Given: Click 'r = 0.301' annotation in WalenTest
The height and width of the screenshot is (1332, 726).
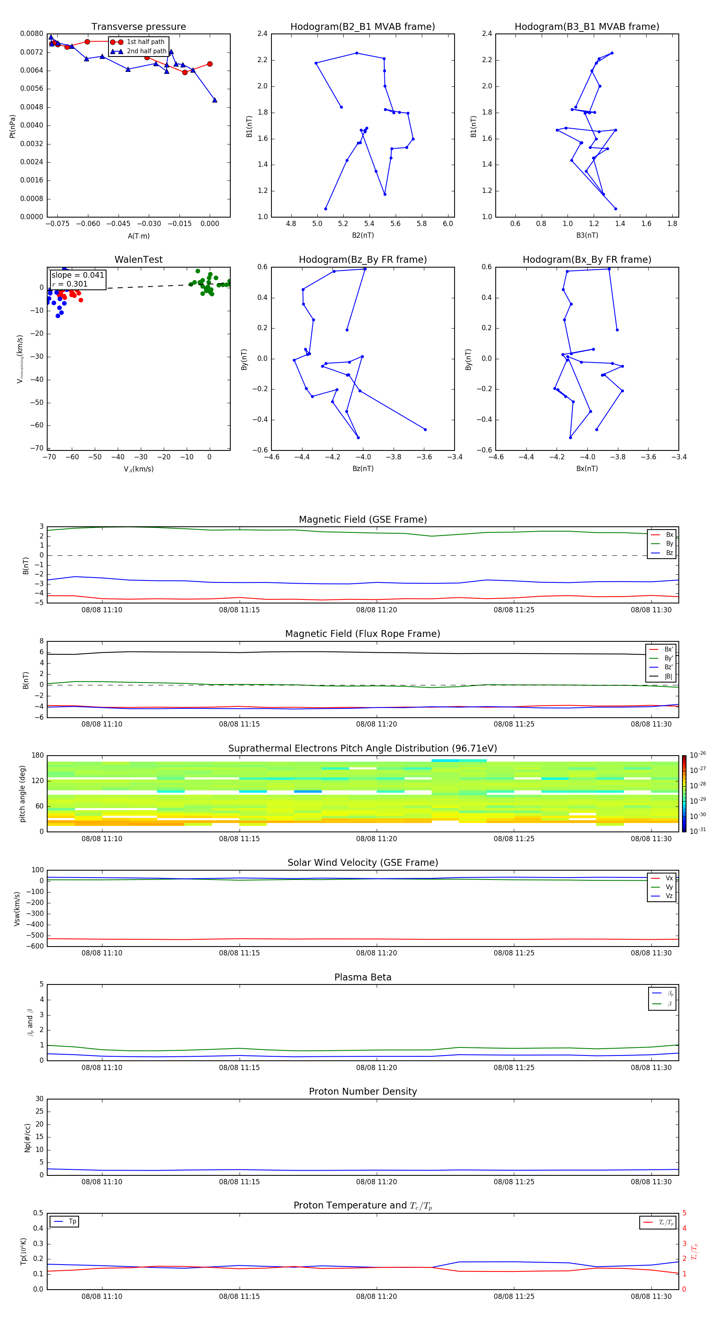Looking at the screenshot, I should [70, 284].
